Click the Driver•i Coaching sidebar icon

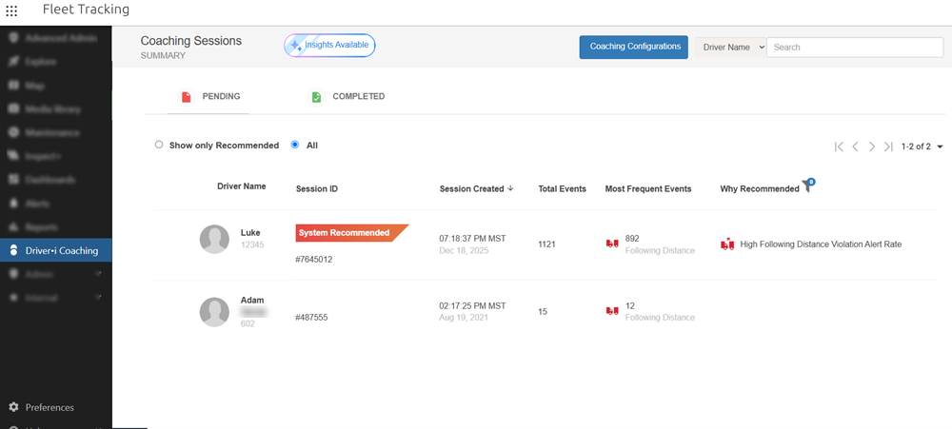13,250
